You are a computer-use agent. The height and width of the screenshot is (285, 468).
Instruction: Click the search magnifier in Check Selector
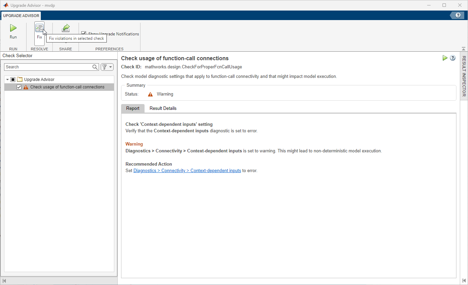click(95, 67)
